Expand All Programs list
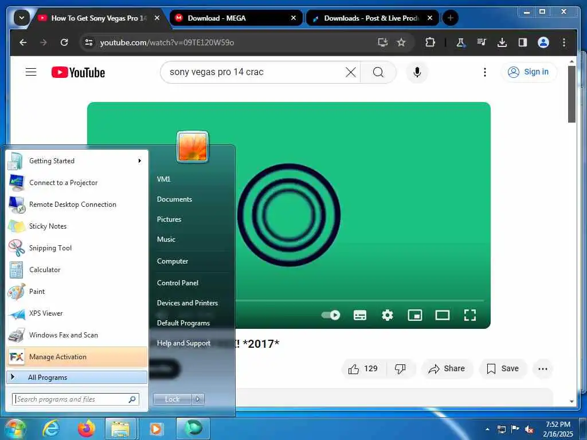587x440 pixels. coord(77,377)
